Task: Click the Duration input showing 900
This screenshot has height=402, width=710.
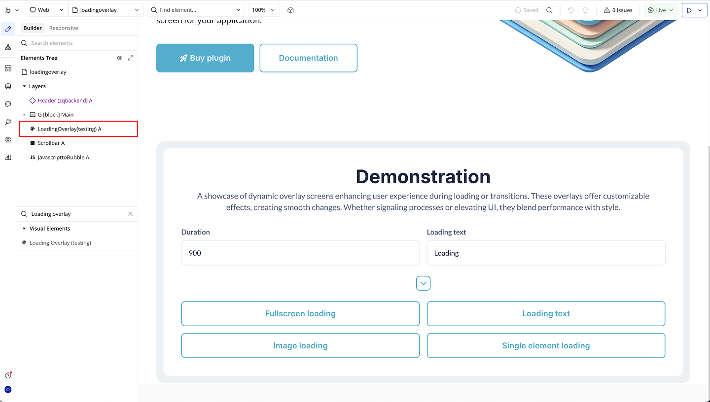Action: [300, 253]
